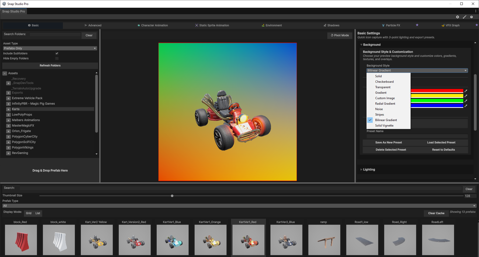The width and height of the screenshot is (479, 257).
Task: Choose Gradient background style
Action: [388, 93]
